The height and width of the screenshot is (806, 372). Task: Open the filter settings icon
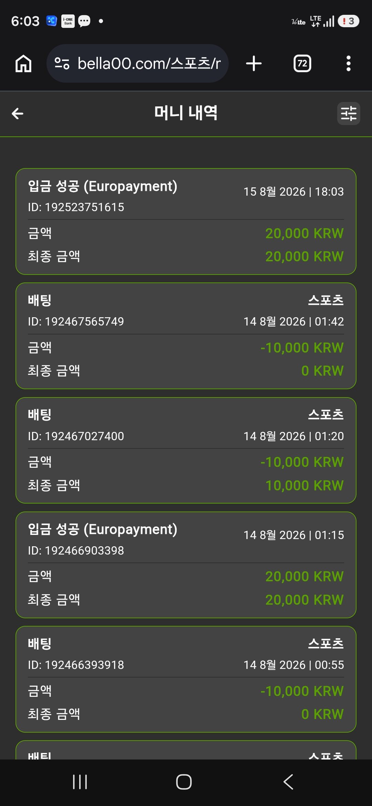coord(349,113)
